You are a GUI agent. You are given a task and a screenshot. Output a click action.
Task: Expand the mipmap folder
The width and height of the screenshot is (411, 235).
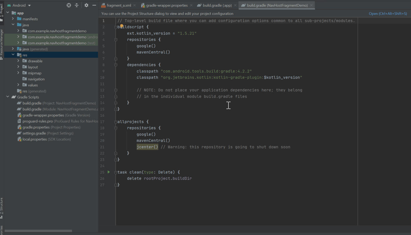(x=18, y=73)
